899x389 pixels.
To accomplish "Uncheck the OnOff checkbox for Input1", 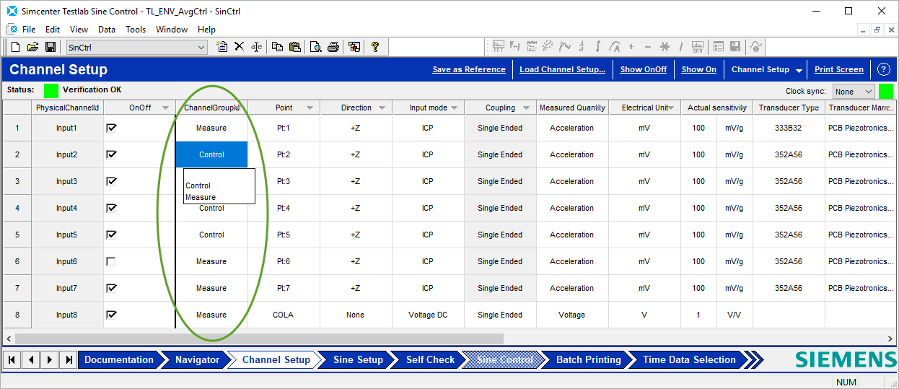I will [111, 128].
